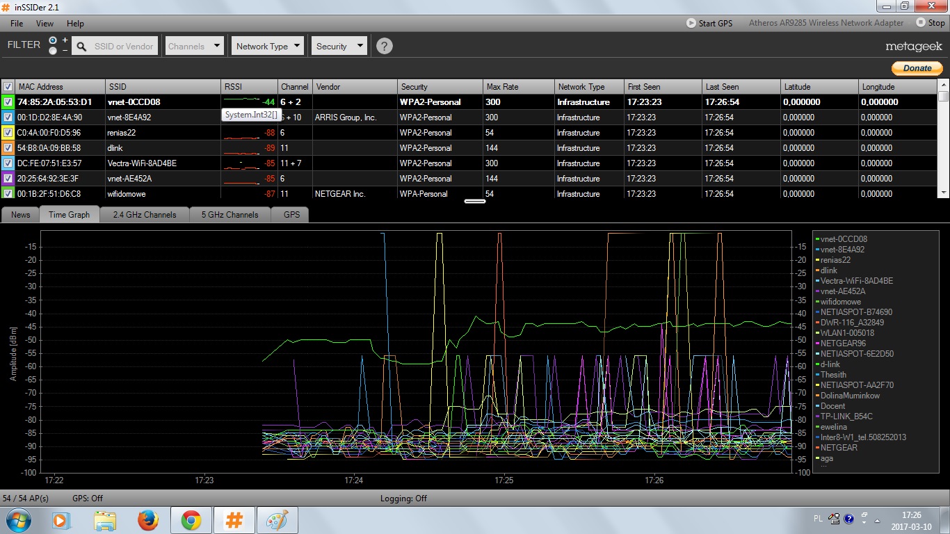The height and width of the screenshot is (534, 950).
Task: Select NETIASPOT-B74690 in graph legend
Action: (x=856, y=312)
